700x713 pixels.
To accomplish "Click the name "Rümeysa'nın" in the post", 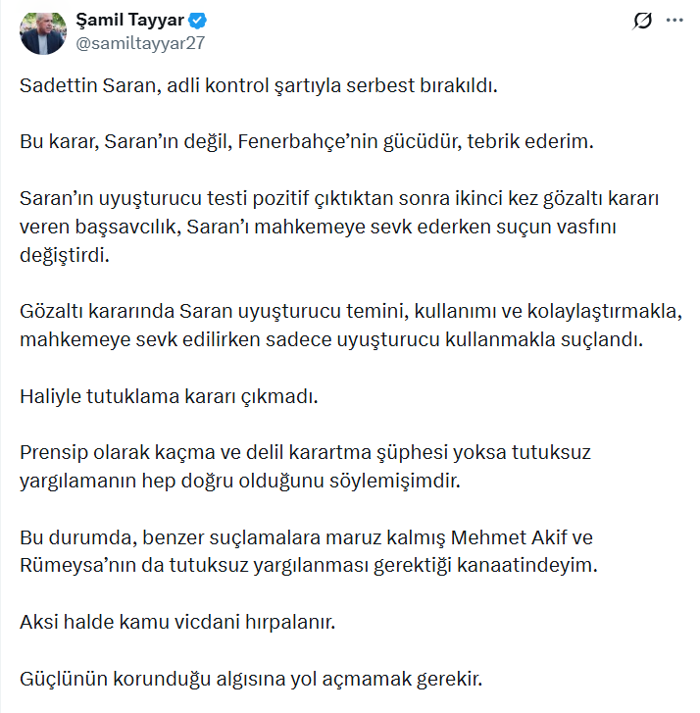I will click(71, 566).
